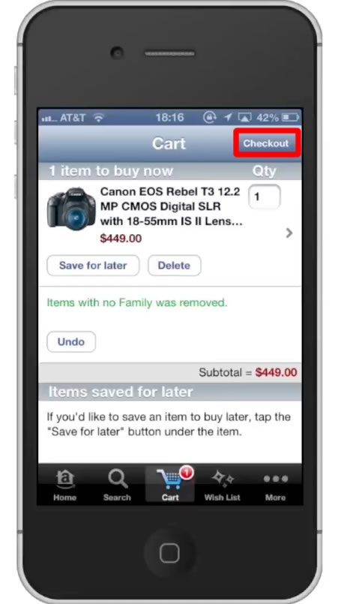Tap the battery icon in status bar

(290, 118)
